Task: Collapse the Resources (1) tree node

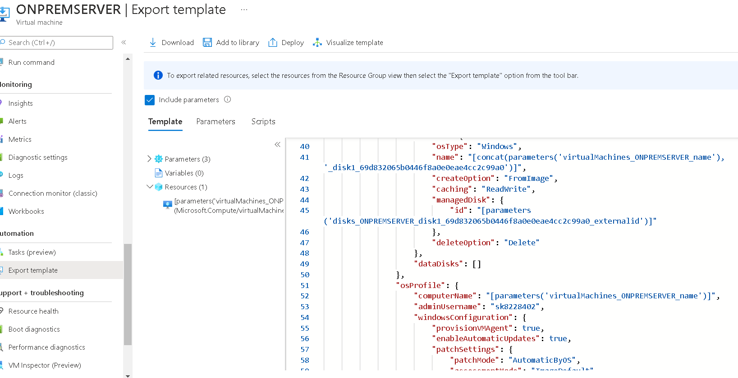Action: coord(150,187)
